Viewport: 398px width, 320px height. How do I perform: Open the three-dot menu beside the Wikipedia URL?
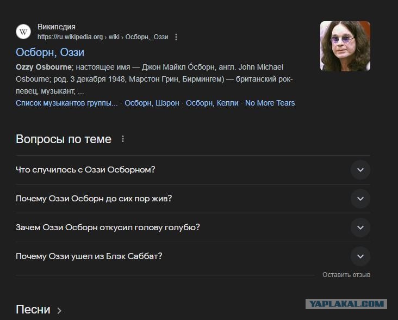(176, 37)
